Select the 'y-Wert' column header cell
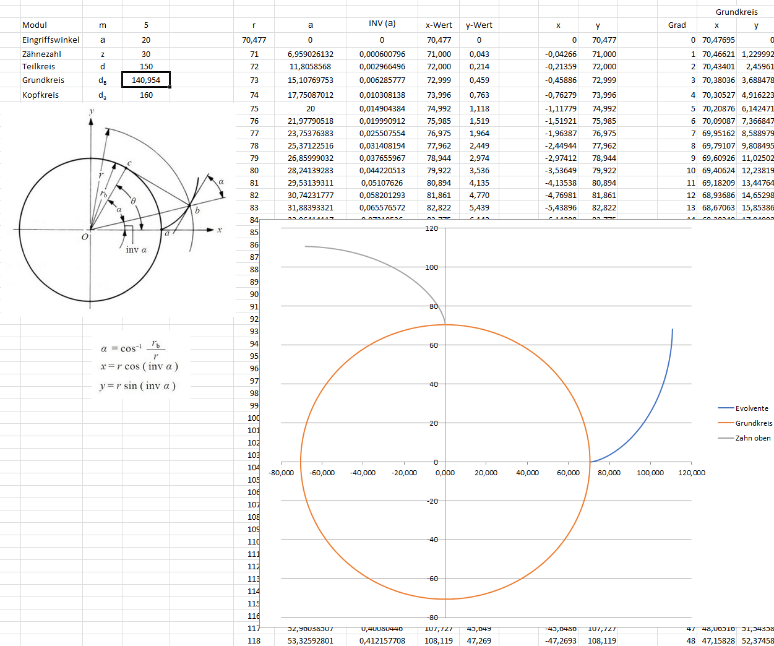Screen dimensions: 774x646 click(x=479, y=25)
